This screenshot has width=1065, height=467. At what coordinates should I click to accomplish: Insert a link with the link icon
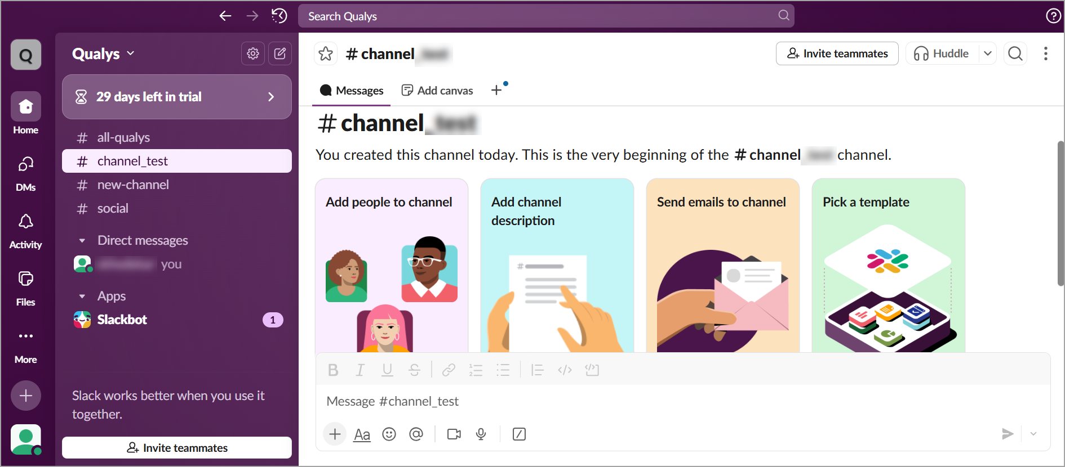click(x=449, y=370)
